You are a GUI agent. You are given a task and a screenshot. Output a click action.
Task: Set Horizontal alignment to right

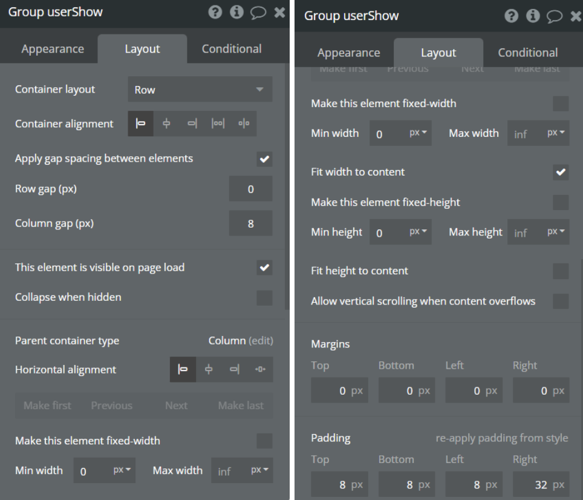click(235, 370)
